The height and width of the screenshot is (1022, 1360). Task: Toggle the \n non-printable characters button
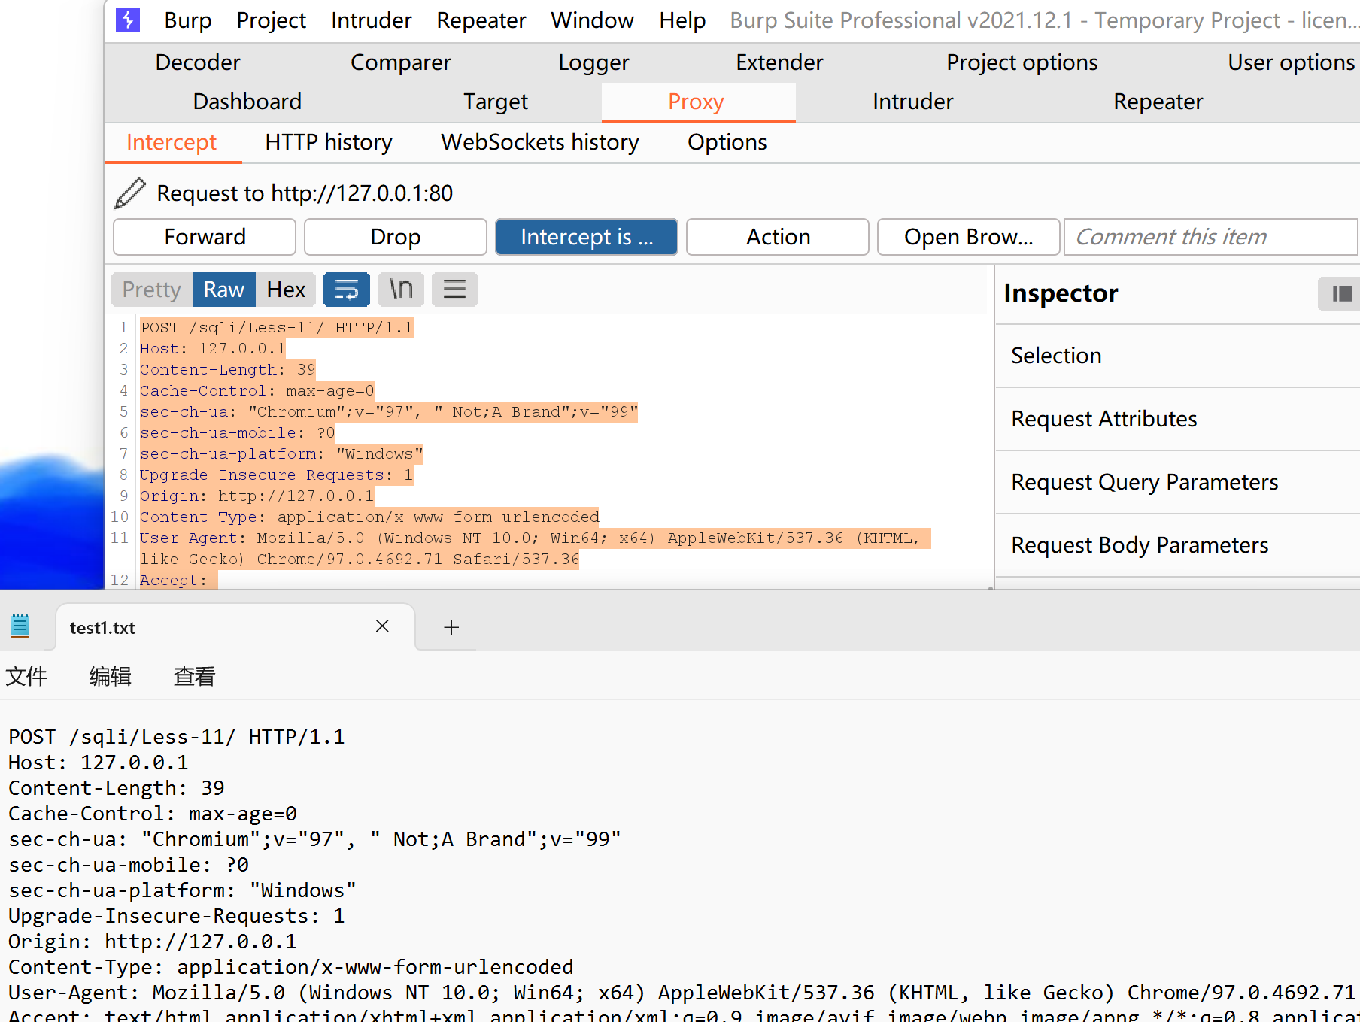(401, 290)
